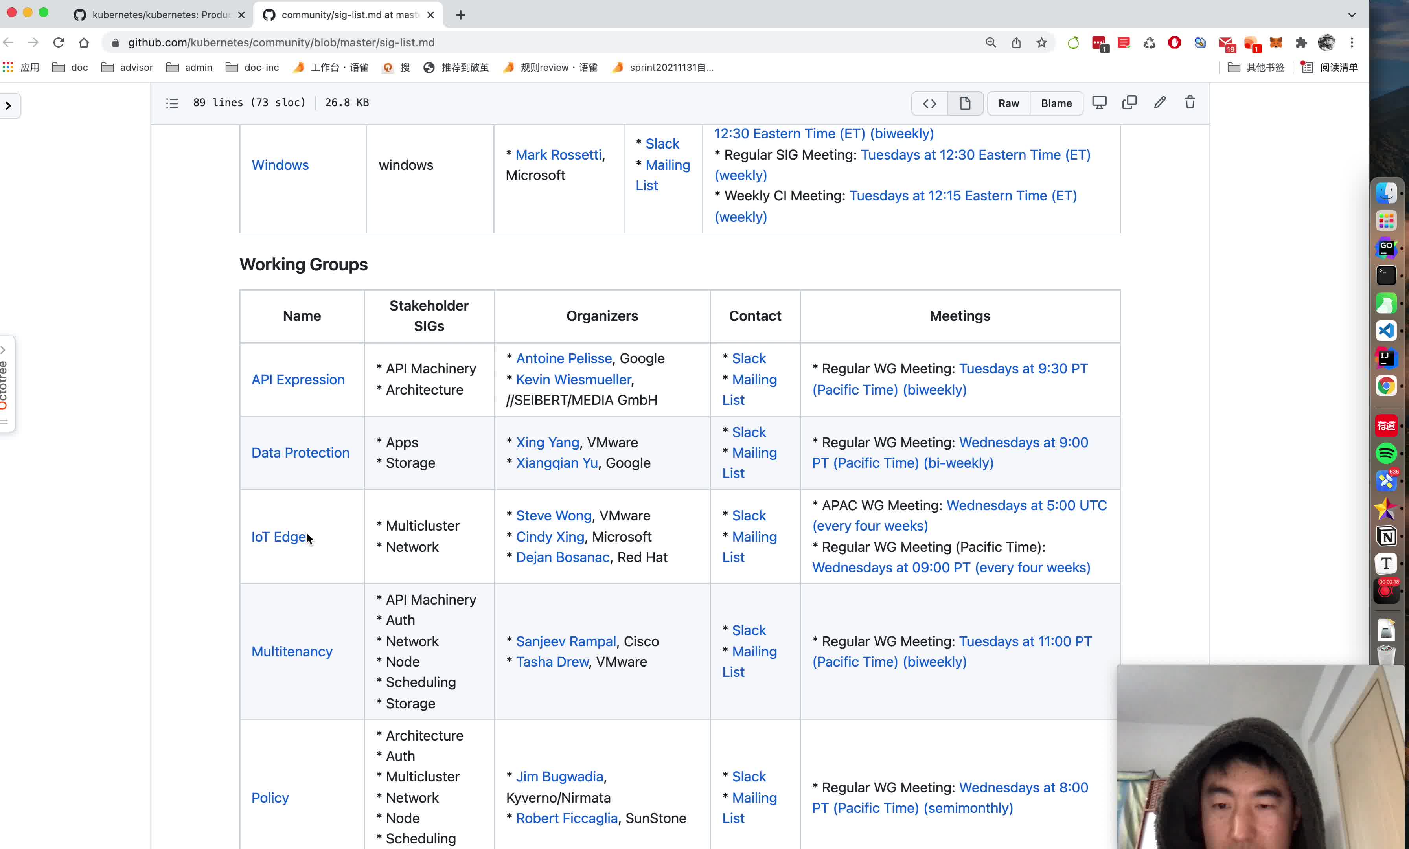Image resolution: width=1409 pixels, height=849 pixels.
Task: Reload the current page
Action: (x=58, y=43)
